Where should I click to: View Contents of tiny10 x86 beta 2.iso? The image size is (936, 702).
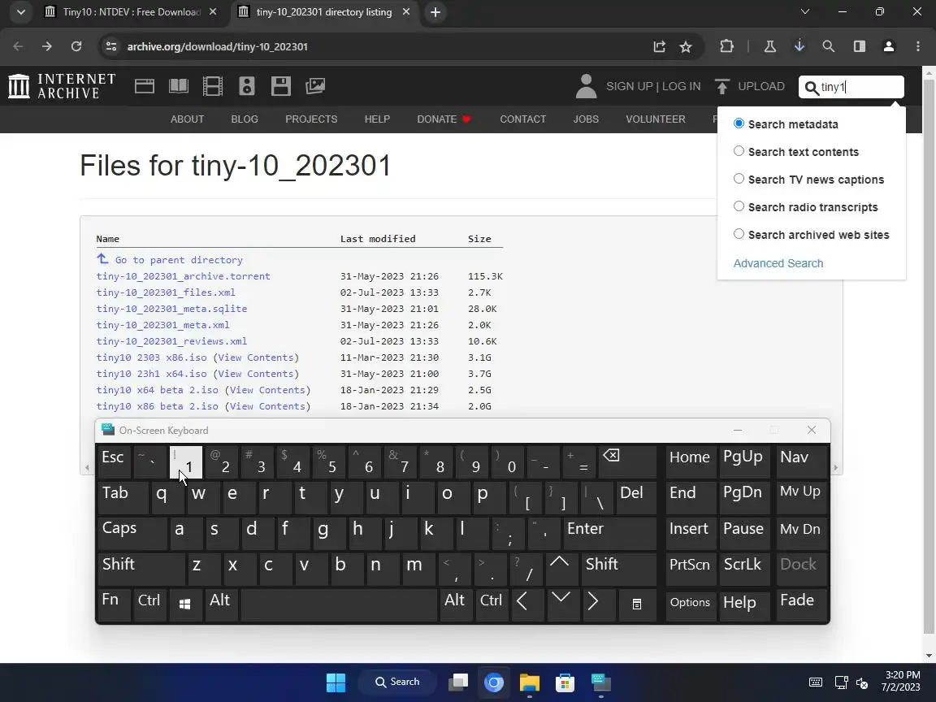coord(267,406)
